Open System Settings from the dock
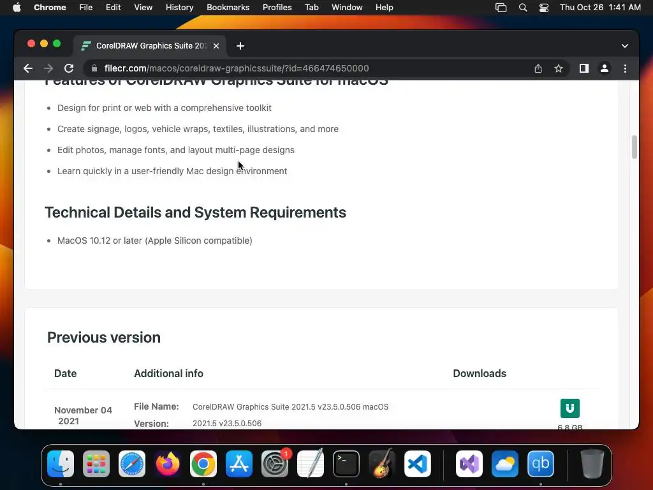 (x=275, y=464)
